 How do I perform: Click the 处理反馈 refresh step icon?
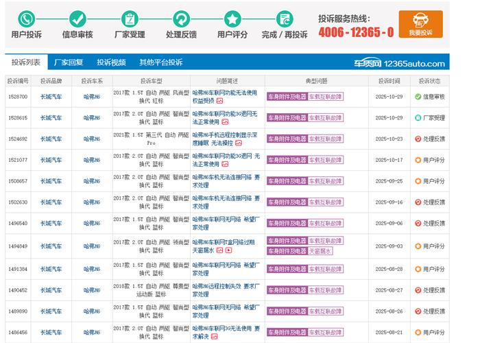click(x=181, y=19)
